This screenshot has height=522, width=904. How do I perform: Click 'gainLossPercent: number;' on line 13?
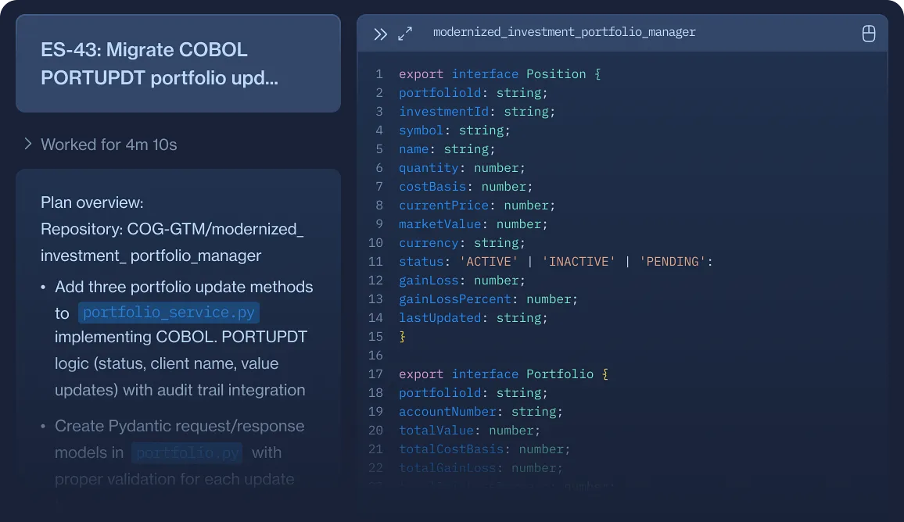[x=488, y=299]
